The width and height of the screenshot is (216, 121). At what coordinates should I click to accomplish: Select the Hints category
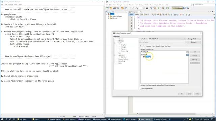pyautogui.click(x=120, y=63)
